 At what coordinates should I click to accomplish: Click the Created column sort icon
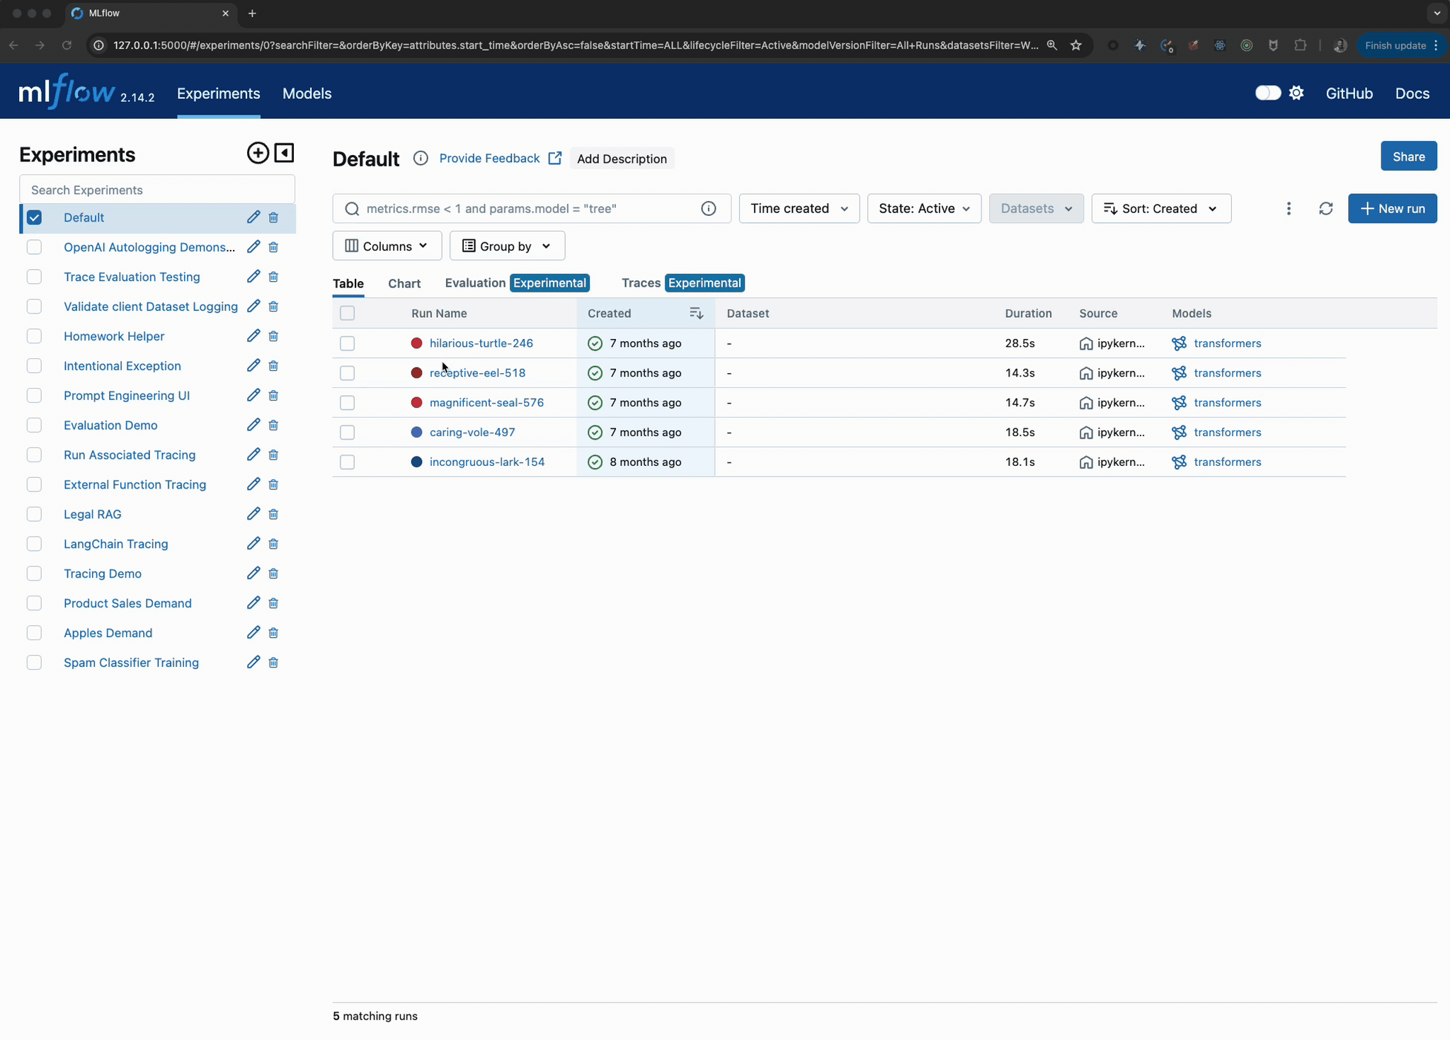[696, 313]
